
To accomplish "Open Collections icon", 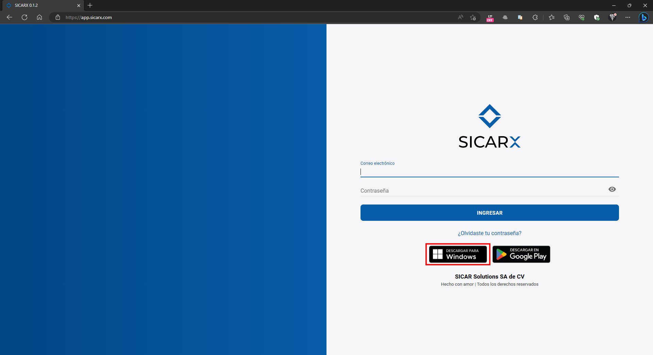I will 567,17.
